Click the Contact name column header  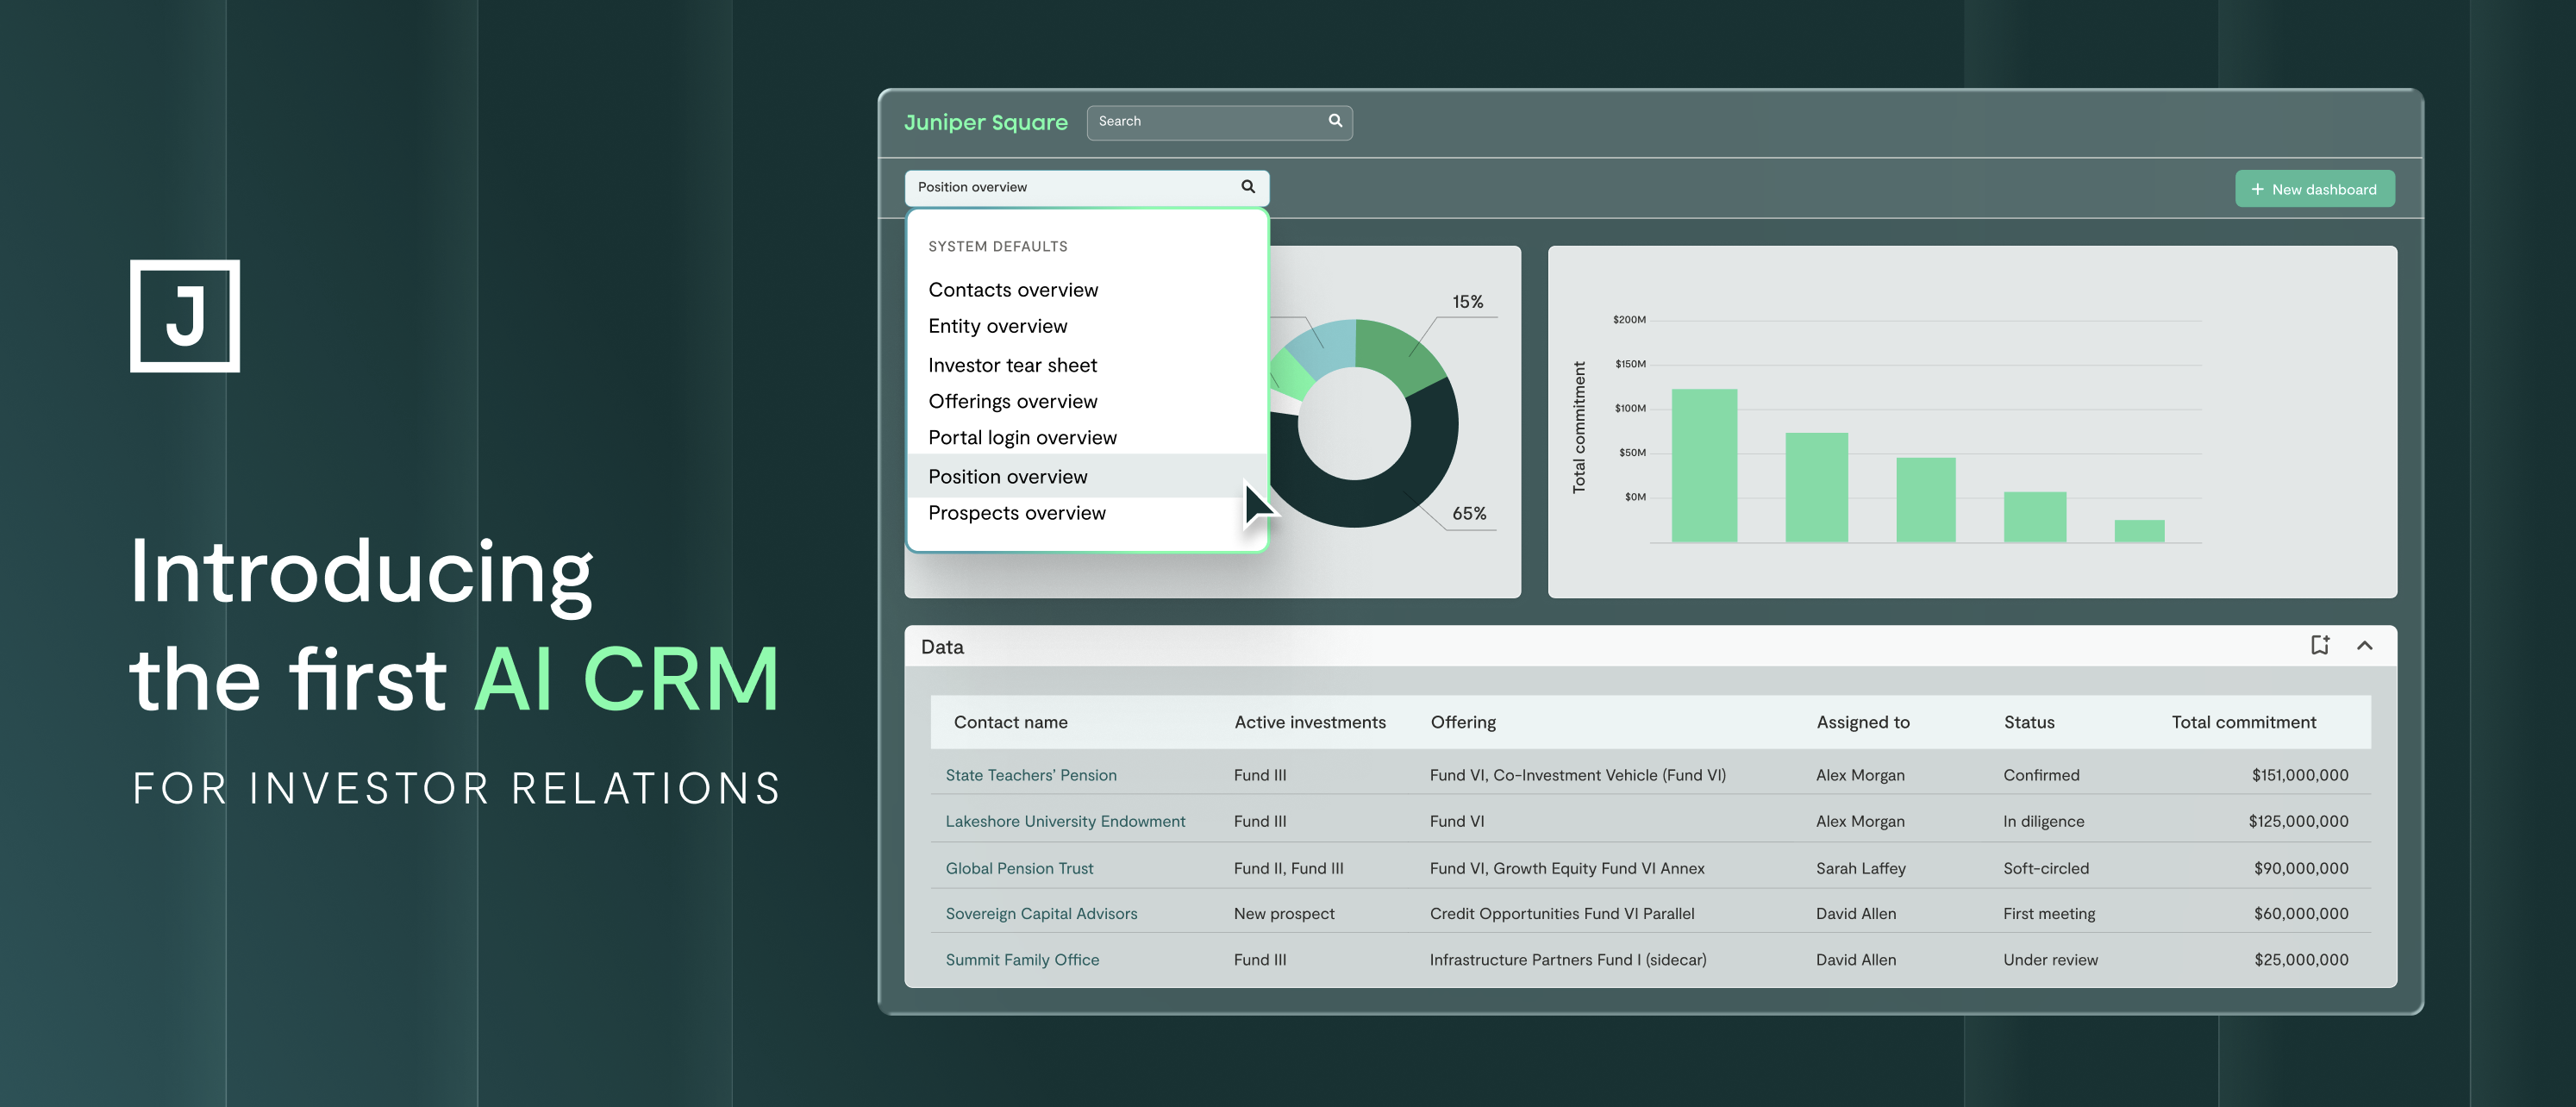(1010, 722)
